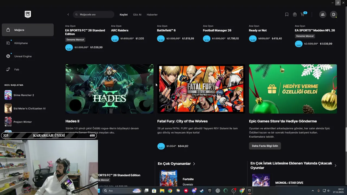The height and width of the screenshot is (195, 347).
Task: Open the Battlefield 6 game title
Action: pyautogui.click(x=166, y=30)
